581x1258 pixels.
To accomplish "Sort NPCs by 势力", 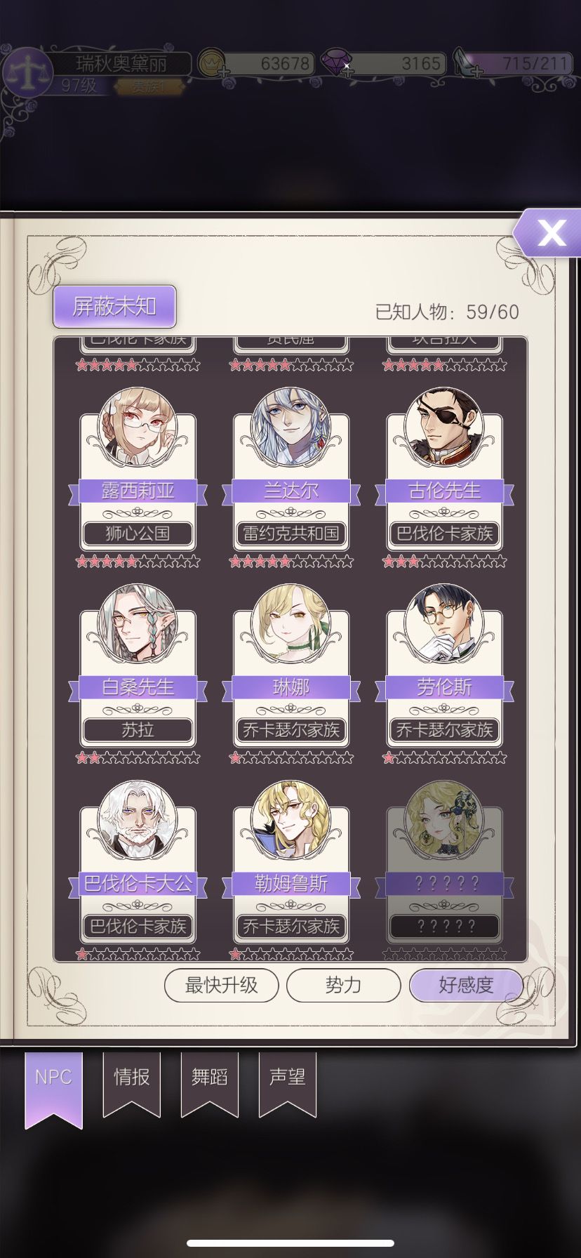I will click(344, 985).
